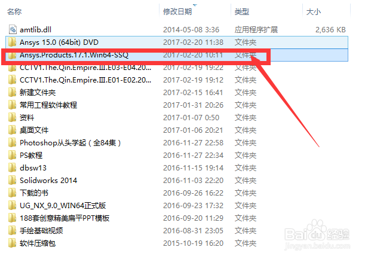Select the name Ansys 15.0 (64bit) DVD
The image size is (371, 259).
tap(59, 42)
